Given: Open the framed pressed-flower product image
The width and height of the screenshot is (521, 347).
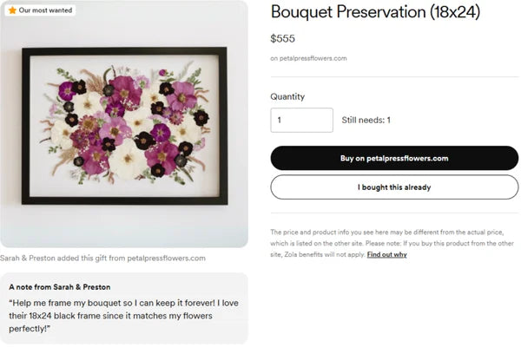Looking at the screenshot, I should tap(124, 126).
